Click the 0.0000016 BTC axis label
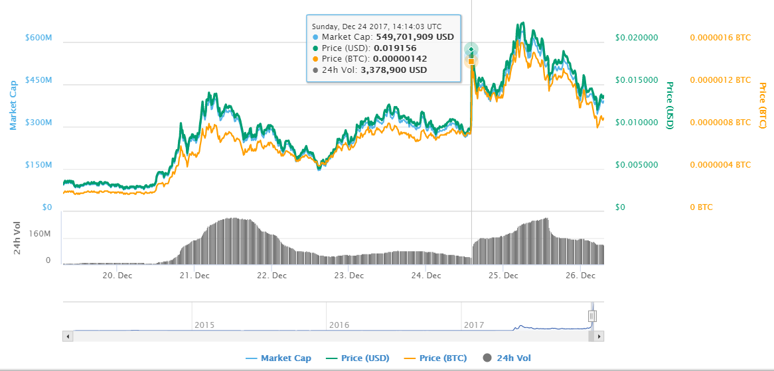This screenshot has width=774, height=371. coord(720,38)
